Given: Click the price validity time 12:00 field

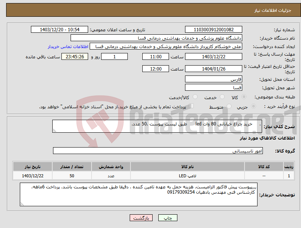Looking at the screenshot, I should coord(156,69).
